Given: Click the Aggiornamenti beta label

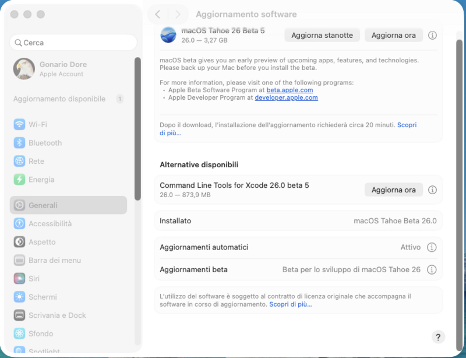Looking at the screenshot, I should pos(193,269).
